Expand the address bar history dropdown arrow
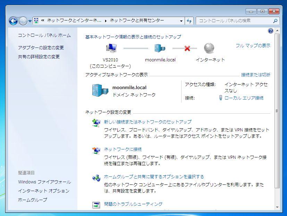 (182, 21)
